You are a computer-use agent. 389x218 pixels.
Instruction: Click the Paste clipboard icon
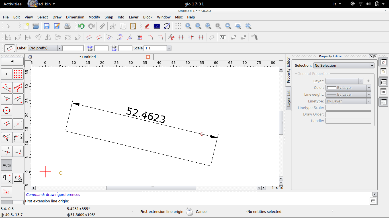(133, 26)
